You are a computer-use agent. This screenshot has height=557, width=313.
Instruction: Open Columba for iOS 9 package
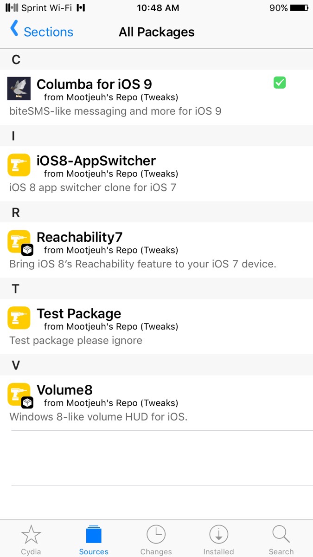(94, 84)
